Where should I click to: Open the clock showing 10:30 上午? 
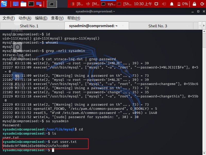(143, 4)
